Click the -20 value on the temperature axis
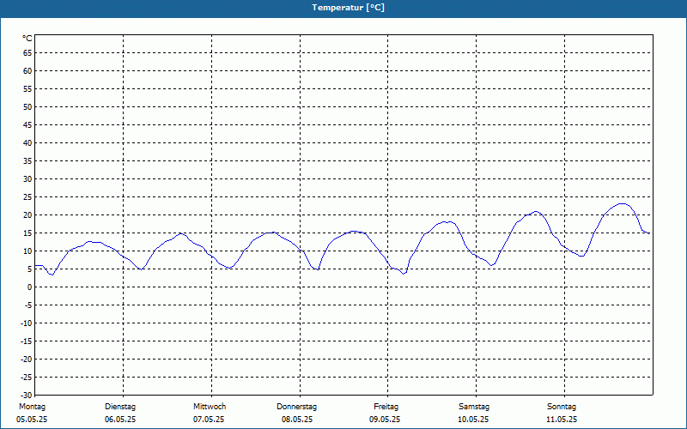Screen dimensions: 687x429 pos(27,359)
